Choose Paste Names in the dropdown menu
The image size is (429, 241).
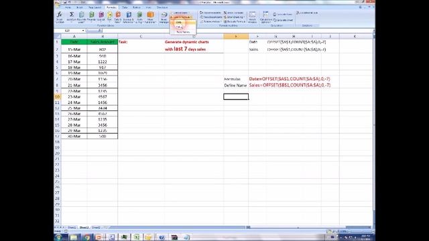(x=183, y=32)
